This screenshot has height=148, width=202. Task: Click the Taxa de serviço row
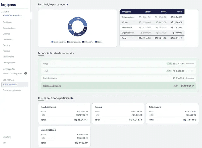click(x=118, y=78)
